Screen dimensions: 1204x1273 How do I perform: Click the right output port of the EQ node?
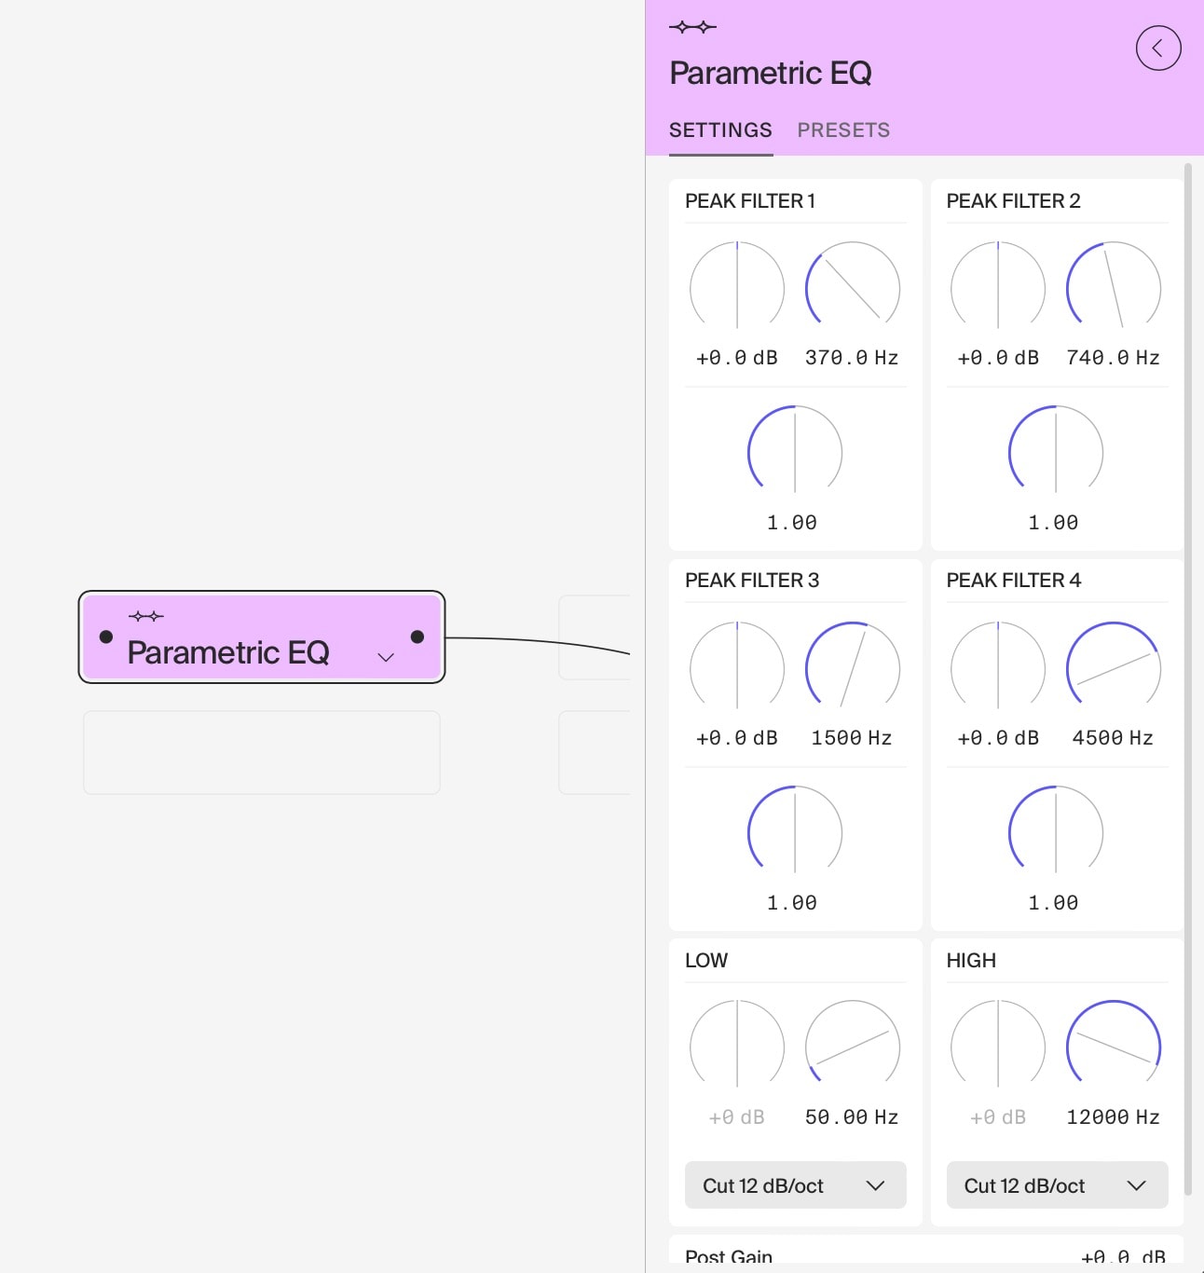(x=416, y=637)
